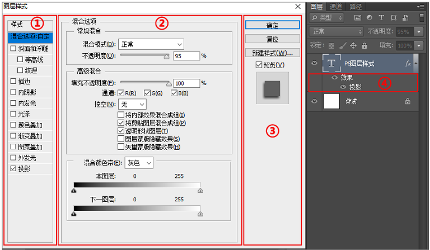This screenshot has width=430, height=250.
Task: Collapse effects arrow on PS图层样式 layer
Action: (x=416, y=63)
